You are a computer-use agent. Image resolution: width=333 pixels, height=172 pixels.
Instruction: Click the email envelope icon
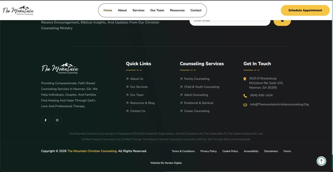pos(245,105)
